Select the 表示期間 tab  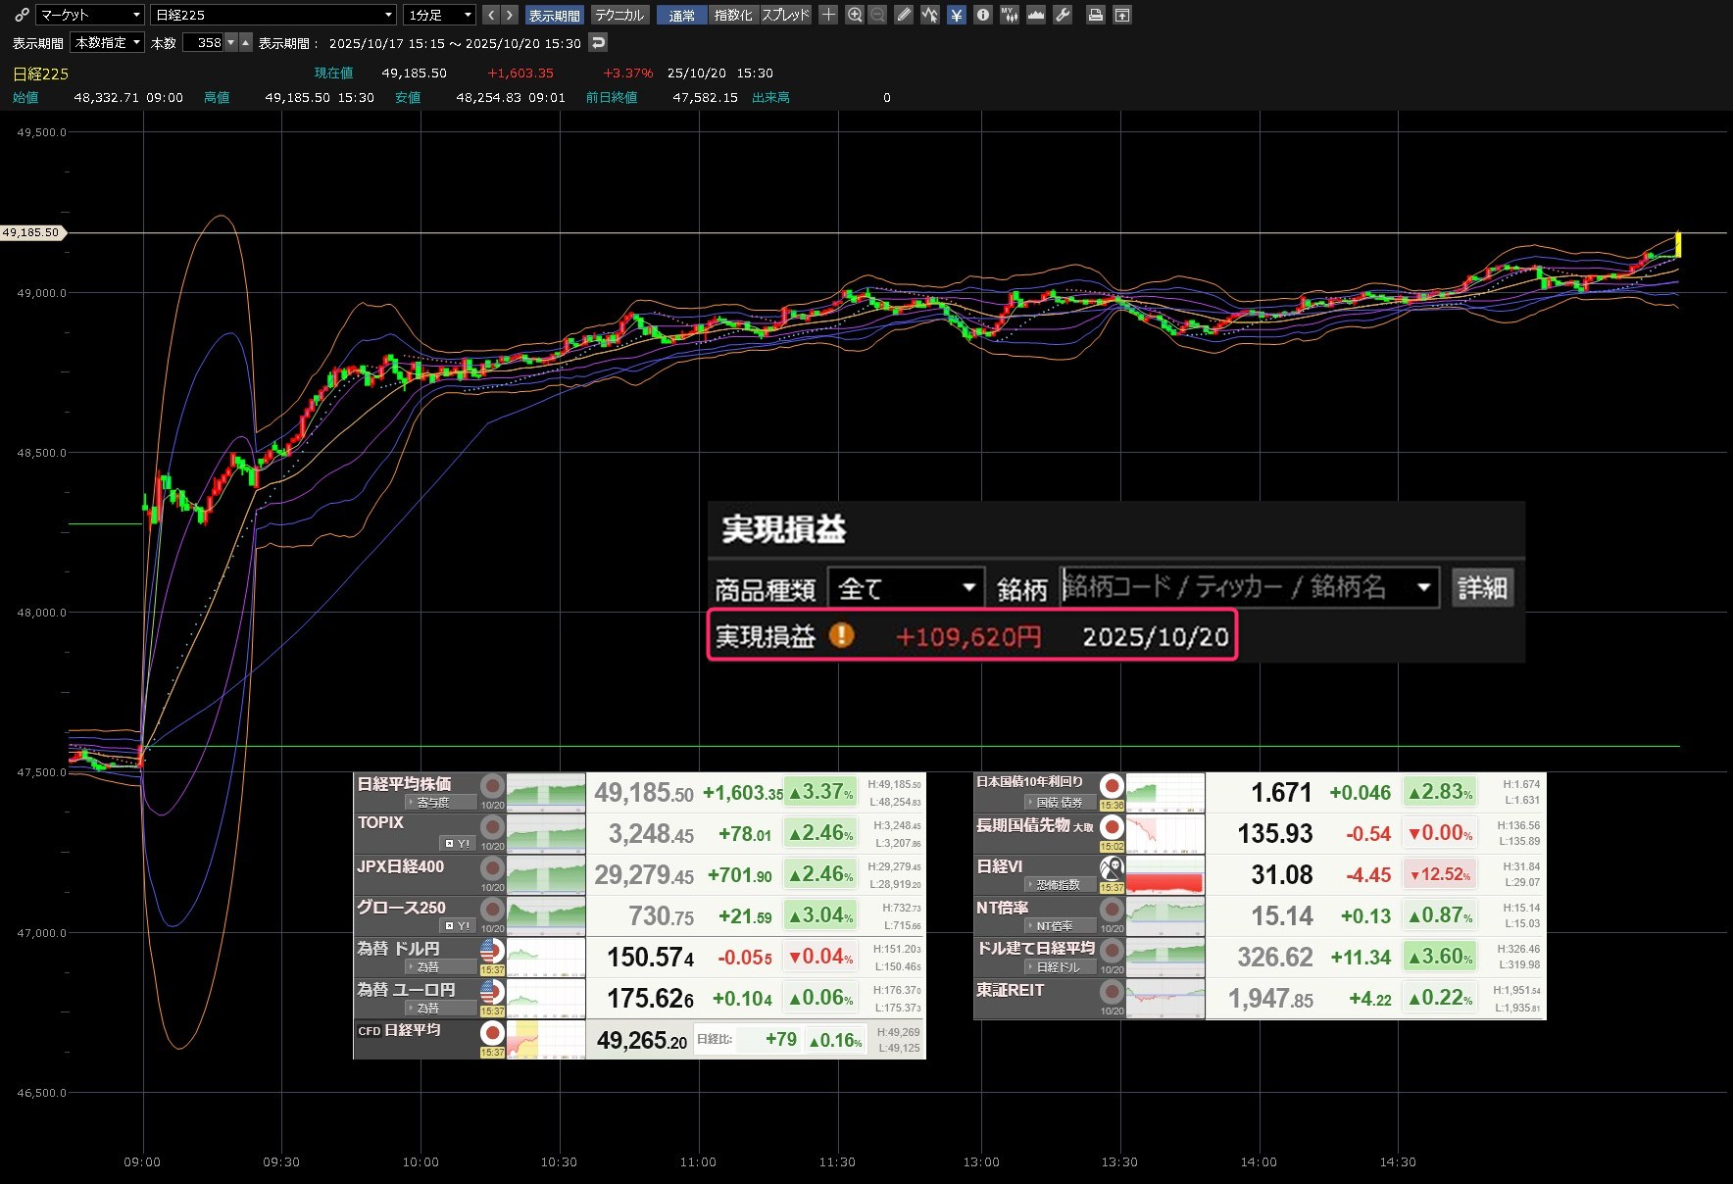coord(554,15)
